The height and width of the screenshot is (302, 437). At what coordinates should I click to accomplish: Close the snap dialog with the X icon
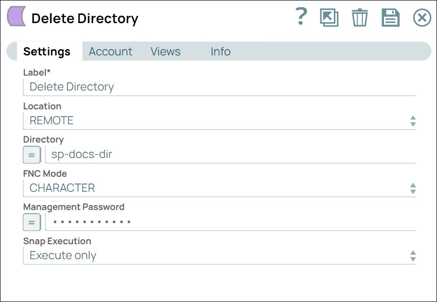coord(422,17)
